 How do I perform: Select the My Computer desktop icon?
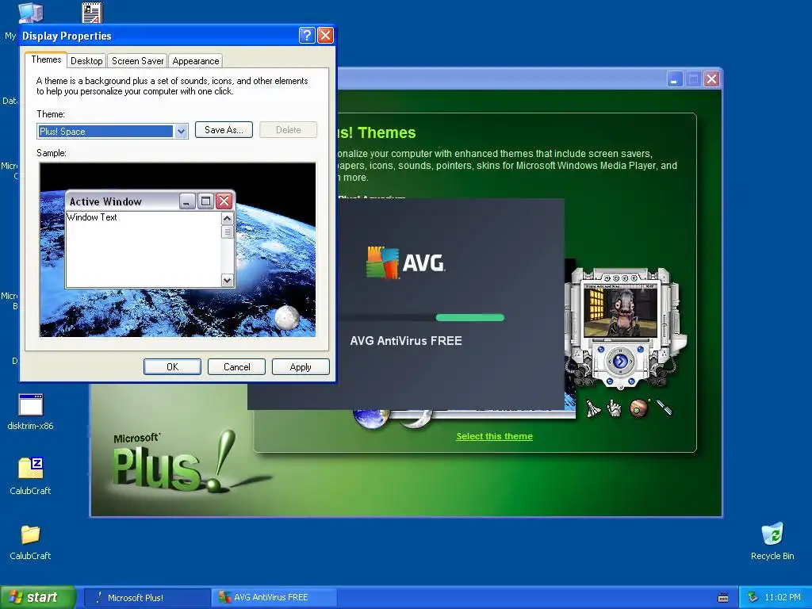(x=30, y=13)
